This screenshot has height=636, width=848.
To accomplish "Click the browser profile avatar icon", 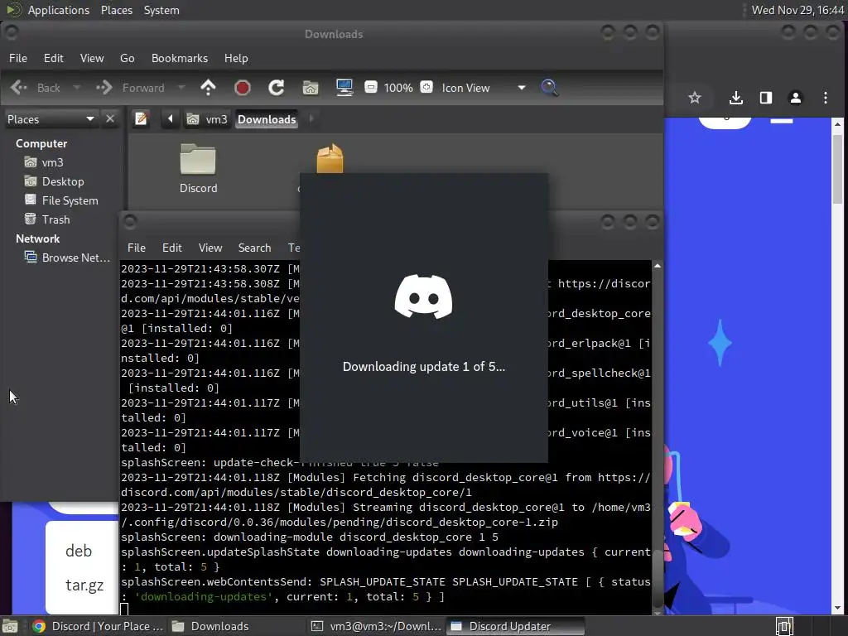I will (x=796, y=98).
